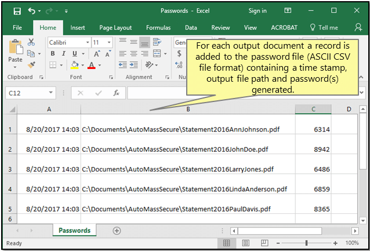Open Alignment settings dialog launcher

(x=167, y=77)
